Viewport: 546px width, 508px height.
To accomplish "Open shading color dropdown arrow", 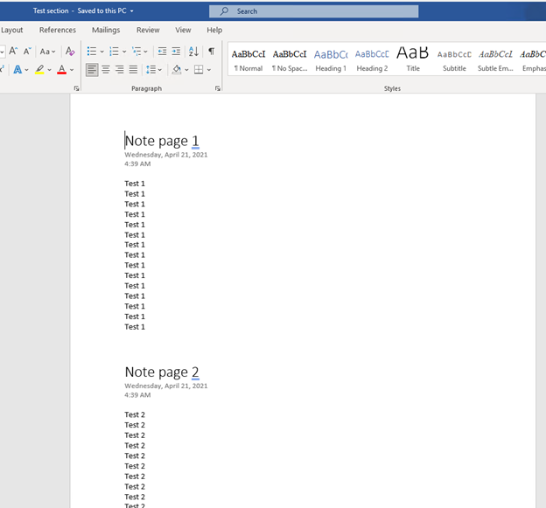I will (186, 70).
